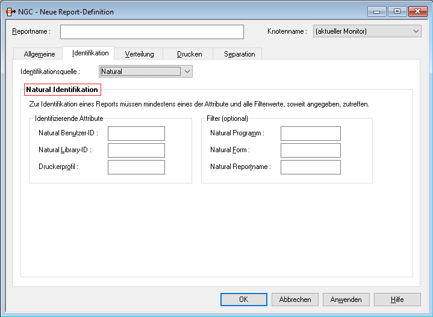Switch to the Separation tab
This screenshot has width=433, height=317.
[239, 54]
